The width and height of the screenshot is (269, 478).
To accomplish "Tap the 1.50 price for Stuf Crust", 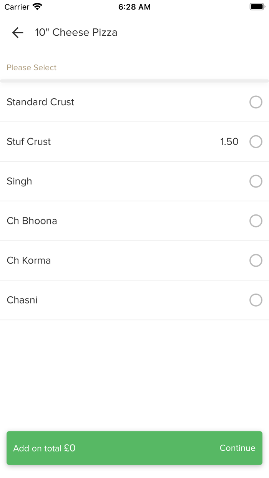I will 229,142.
